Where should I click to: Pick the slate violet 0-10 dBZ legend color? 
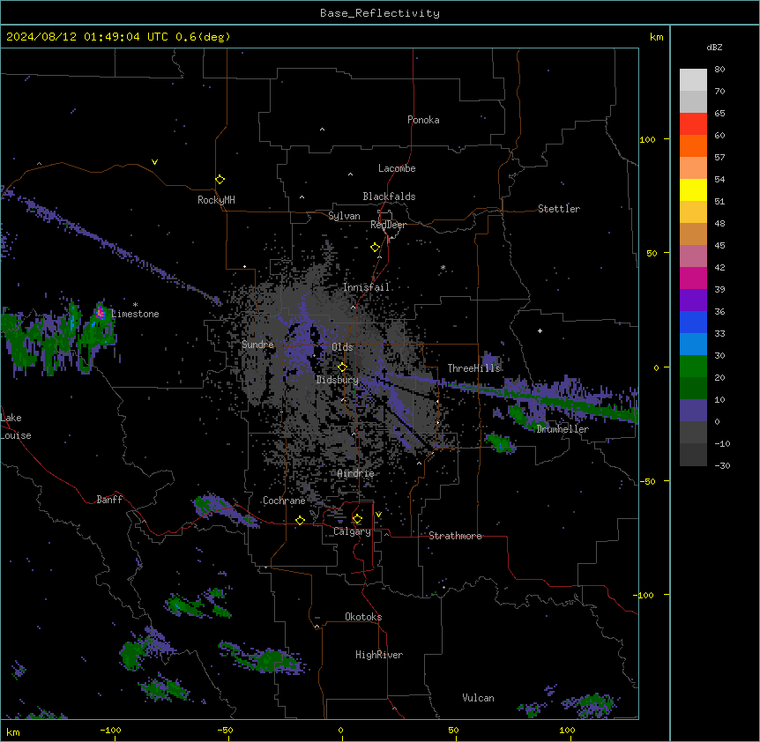point(693,411)
